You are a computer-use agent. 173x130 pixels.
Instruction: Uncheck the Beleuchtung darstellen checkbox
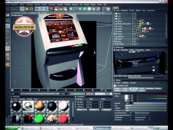[150, 113]
